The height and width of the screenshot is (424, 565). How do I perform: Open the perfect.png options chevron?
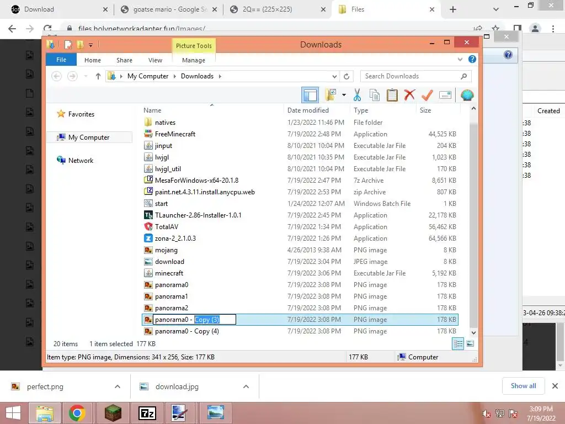coord(118,386)
